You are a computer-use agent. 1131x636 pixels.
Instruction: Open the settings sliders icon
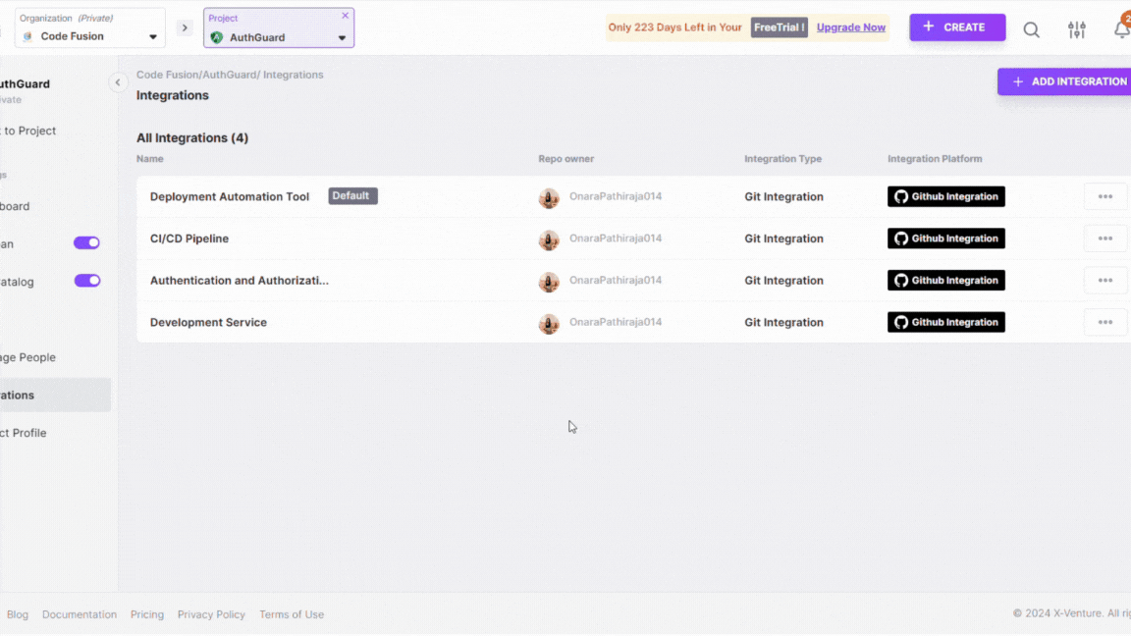click(x=1077, y=29)
